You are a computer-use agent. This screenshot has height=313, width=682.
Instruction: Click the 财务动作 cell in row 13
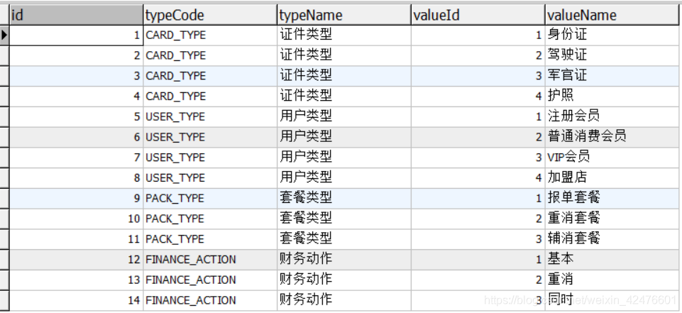tap(344, 280)
